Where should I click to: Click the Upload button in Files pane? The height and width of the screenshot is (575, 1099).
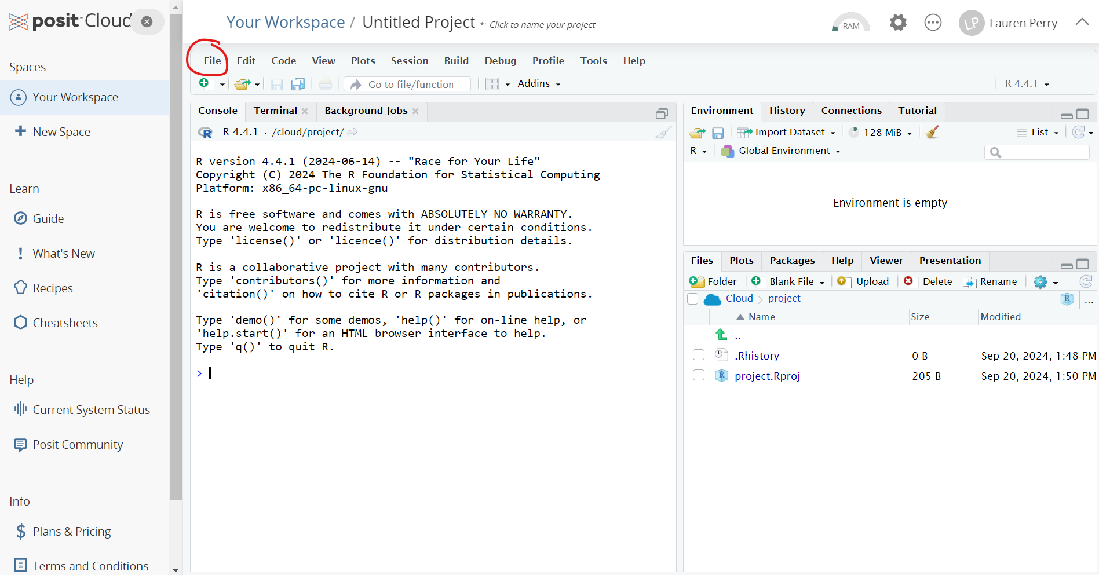[863, 281]
